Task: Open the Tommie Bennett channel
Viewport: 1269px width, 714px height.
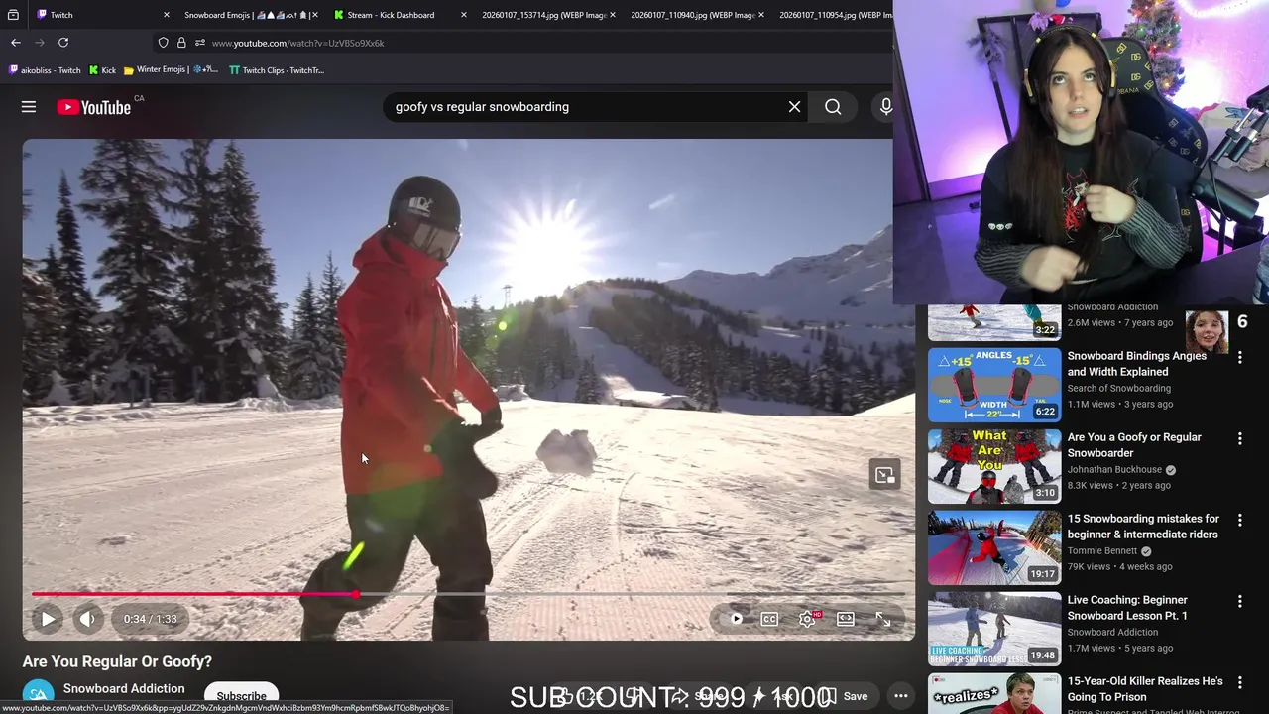Action: tap(1102, 551)
